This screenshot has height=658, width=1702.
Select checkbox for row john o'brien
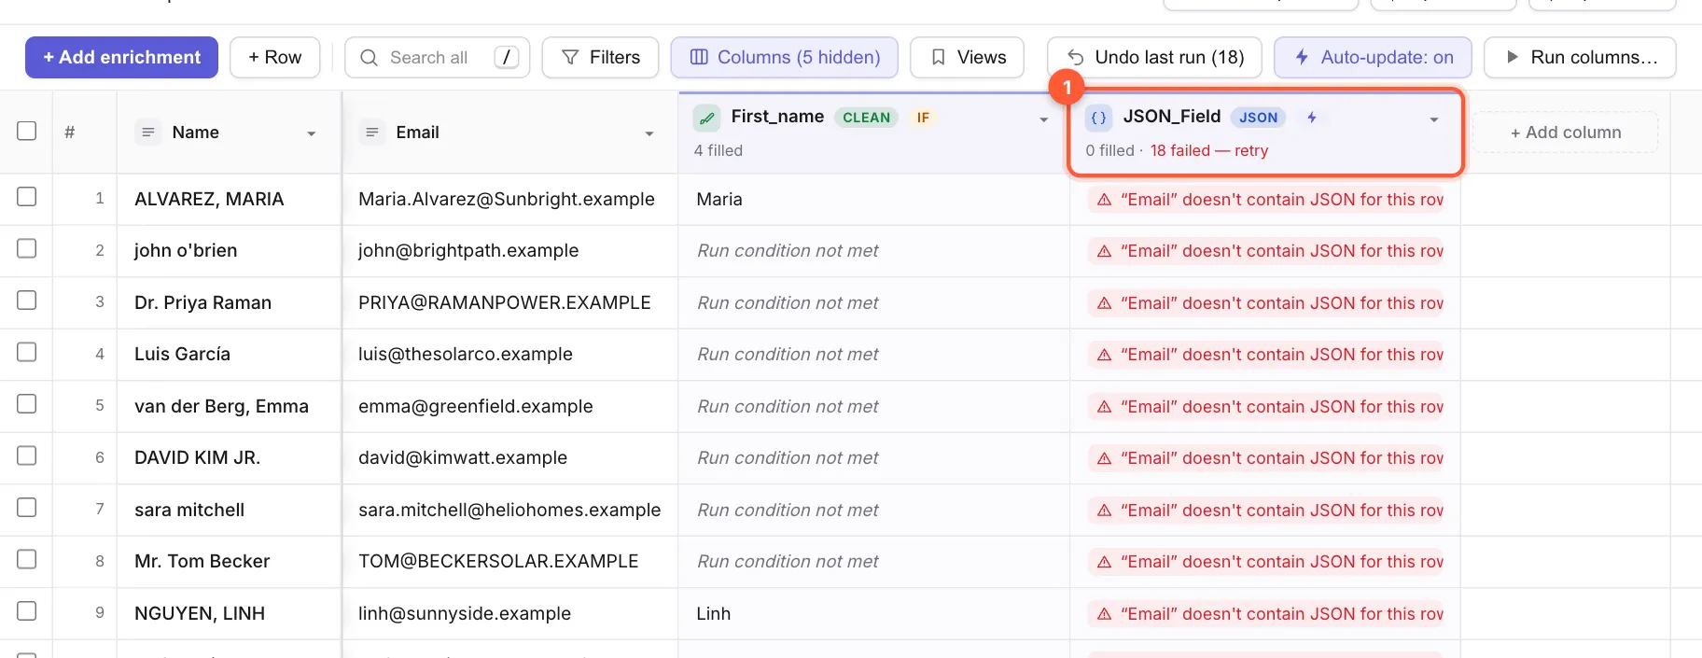pos(27,248)
